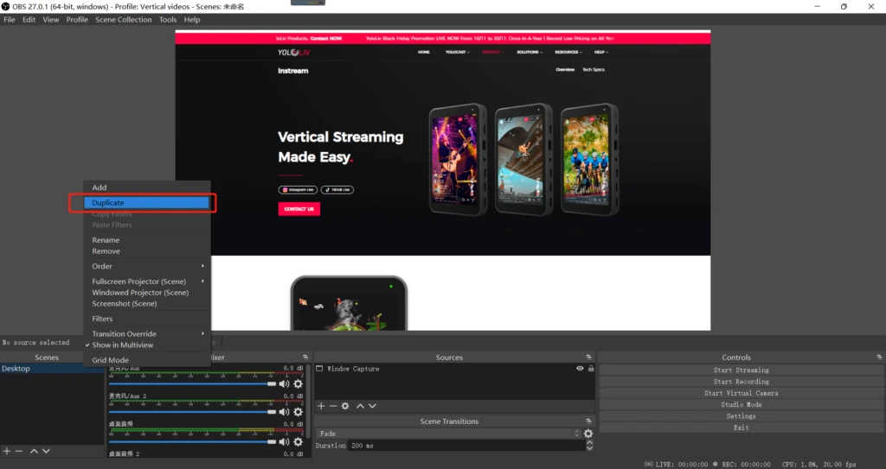886x469 pixels.
Task: Move the scene up in the Scenes panel
Action: pyautogui.click(x=34, y=451)
